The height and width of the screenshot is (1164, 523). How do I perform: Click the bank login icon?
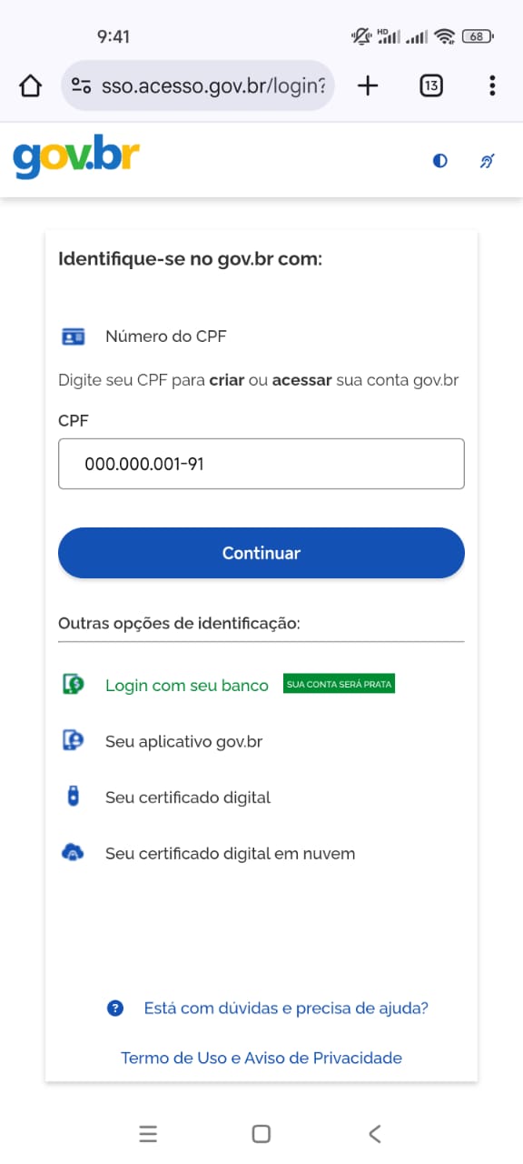(73, 685)
